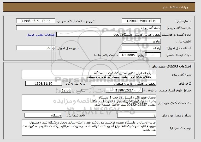Click the label مهلت ارسال پاسخ
Screen dimensions: 201x142
[178, 55]
